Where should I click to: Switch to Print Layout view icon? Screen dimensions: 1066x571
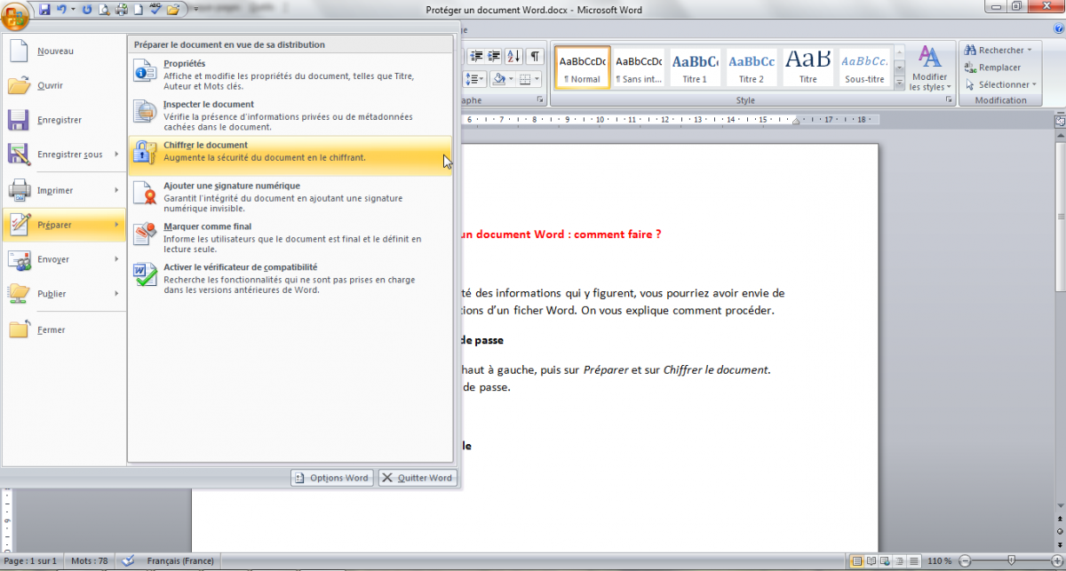pyautogui.click(x=857, y=561)
